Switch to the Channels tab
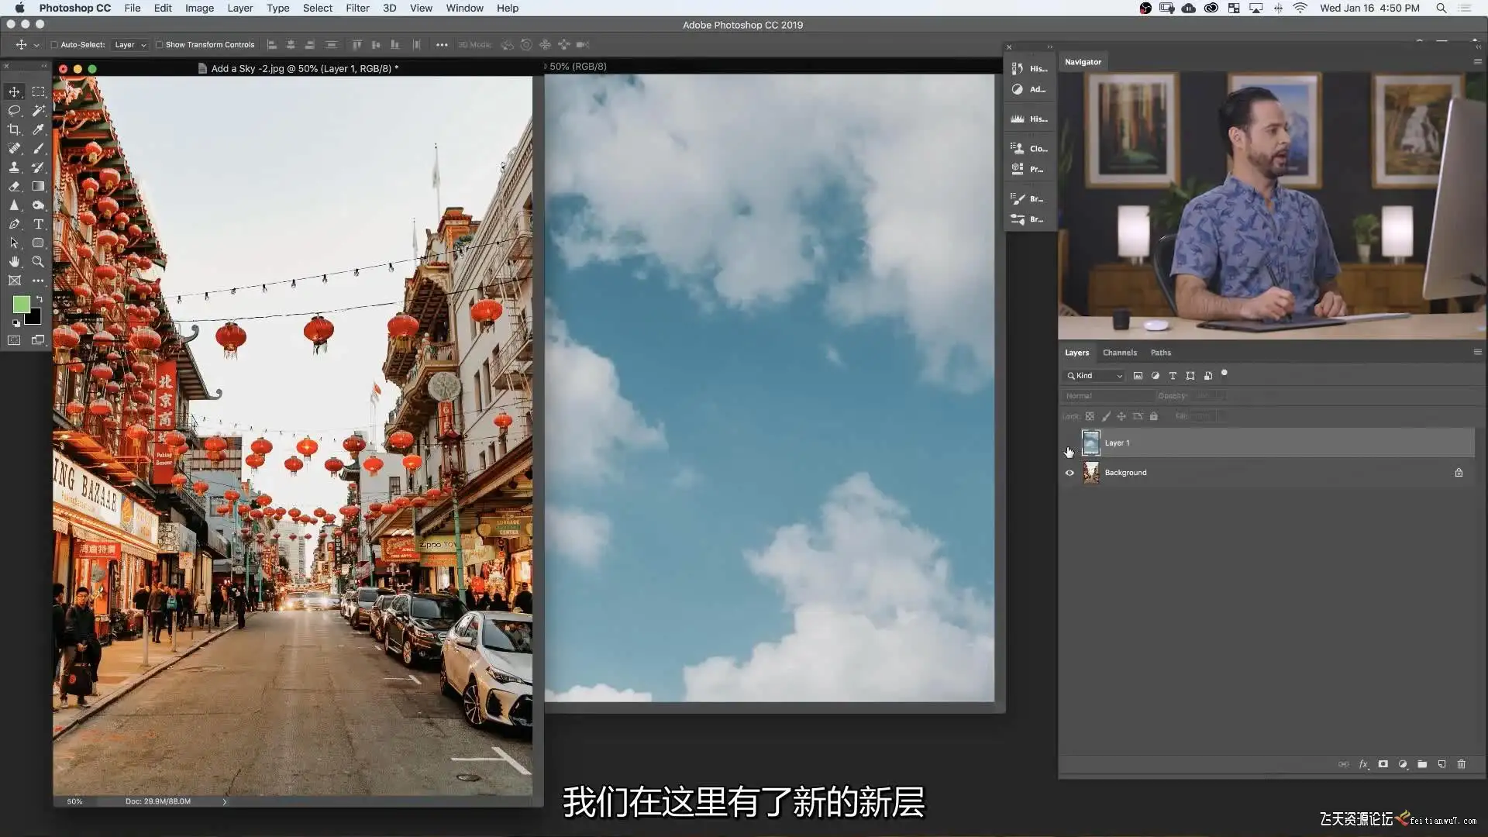Image resolution: width=1488 pixels, height=837 pixels. [x=1119, y=353]
